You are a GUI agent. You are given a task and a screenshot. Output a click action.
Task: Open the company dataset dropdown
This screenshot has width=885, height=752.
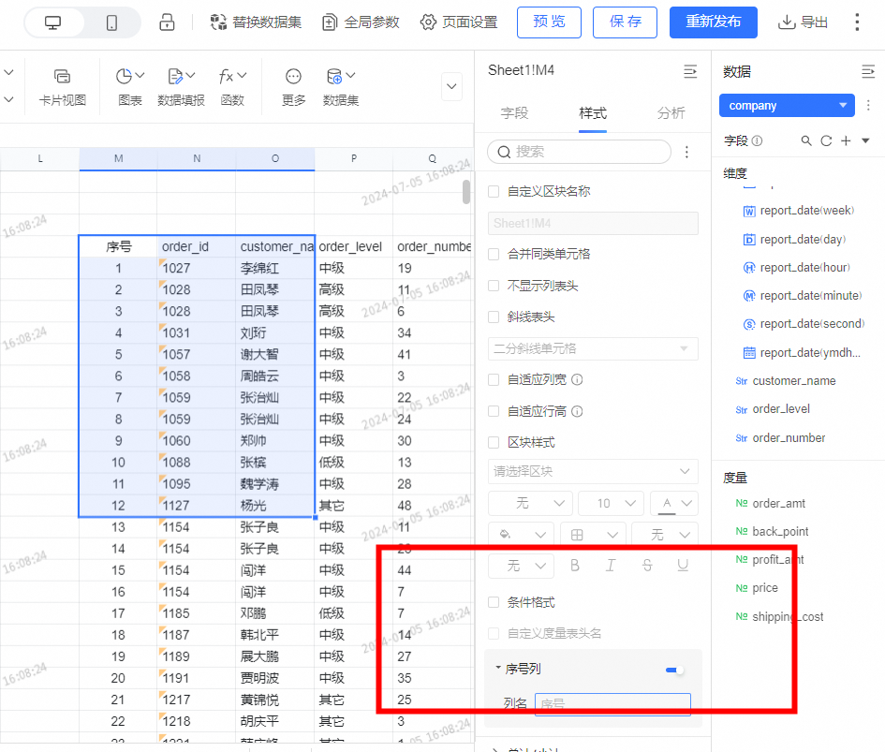(787, 106)
